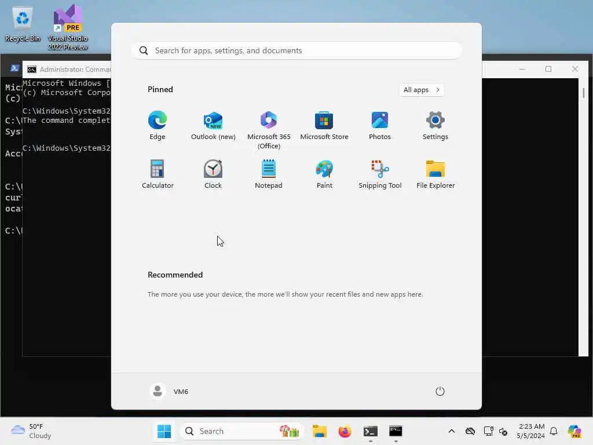Open File Explorer pinned in Start menu
593x445 pixels.
435,174
